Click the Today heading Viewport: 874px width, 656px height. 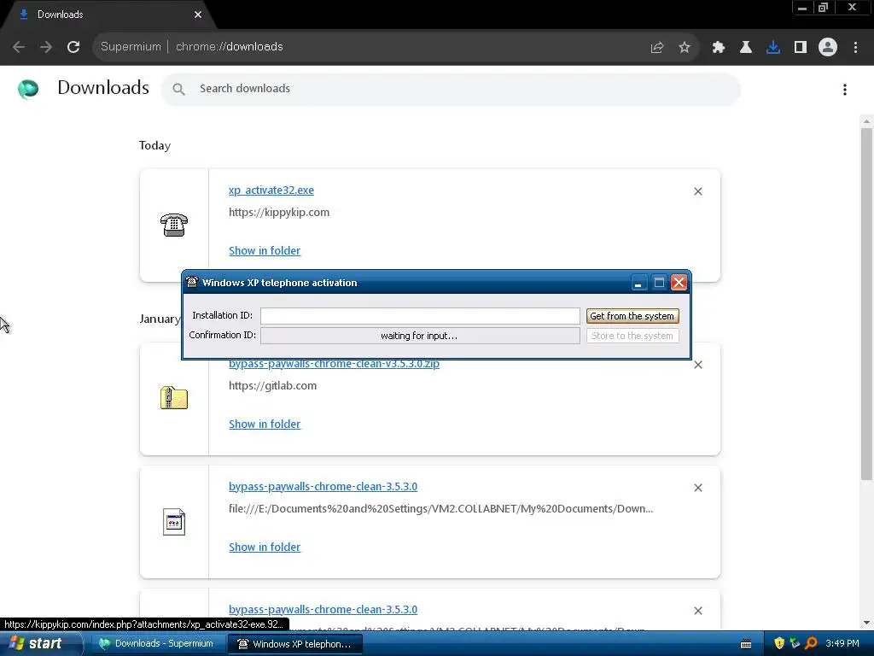[155, 145]
